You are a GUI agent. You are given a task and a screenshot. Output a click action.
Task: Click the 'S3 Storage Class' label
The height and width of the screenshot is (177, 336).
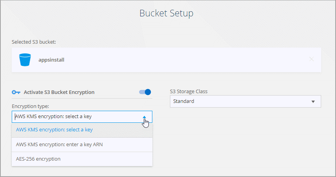tap(189, 92)
